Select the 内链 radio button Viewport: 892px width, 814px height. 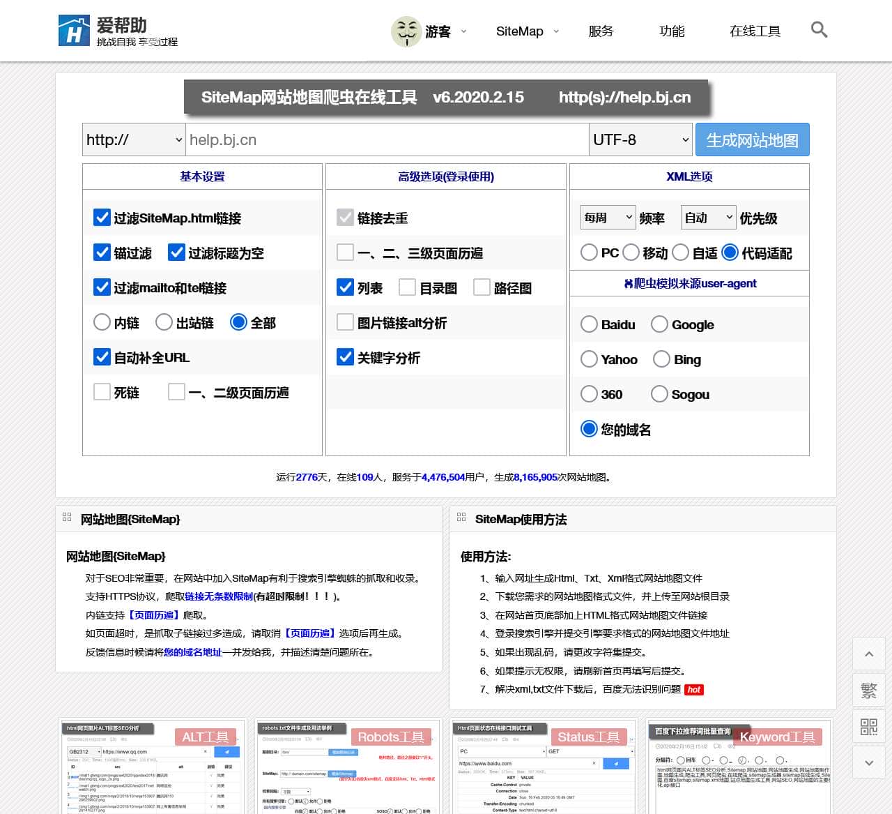102,322
